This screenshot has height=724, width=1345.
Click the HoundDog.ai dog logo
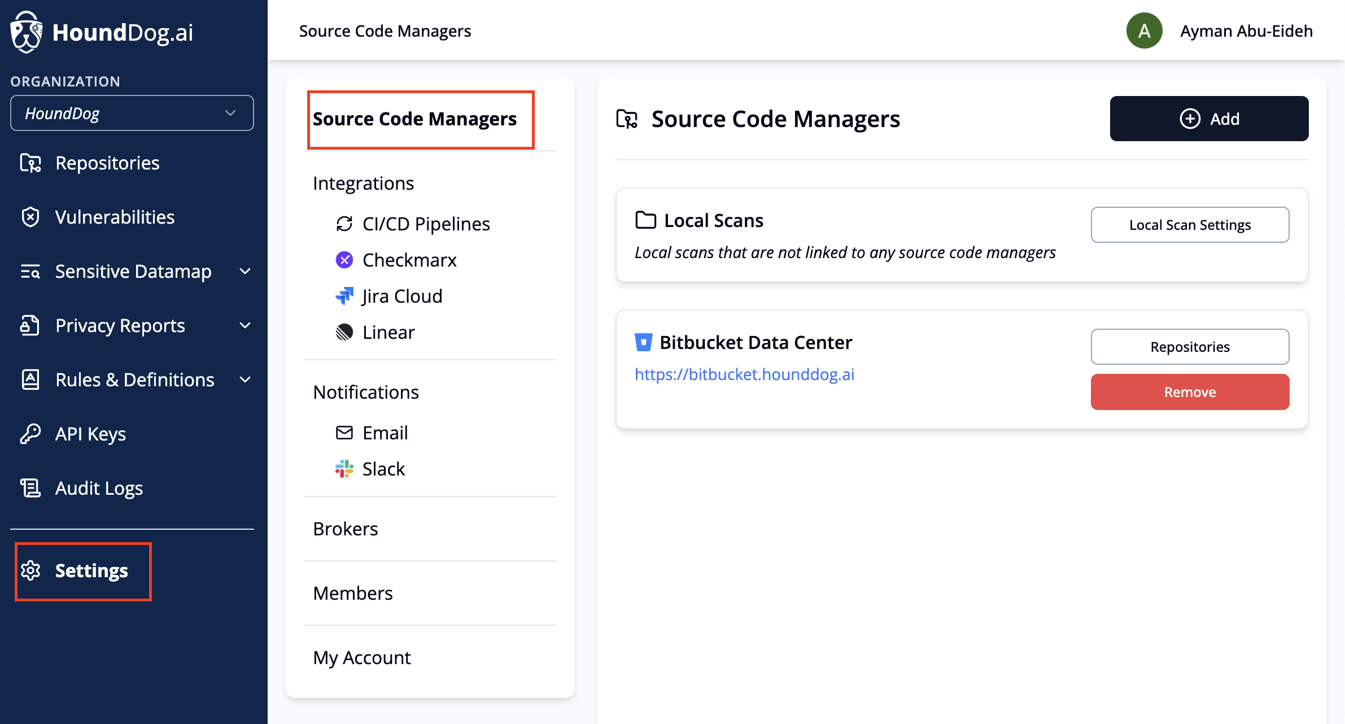pyautogui.click(x=26, y=32)
